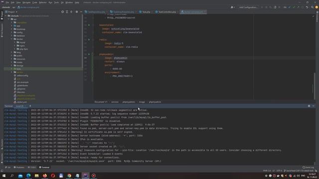Viewport: 319px width, 179px height.
Task: Click Terminal tool window button
Action: click(44, 168)
